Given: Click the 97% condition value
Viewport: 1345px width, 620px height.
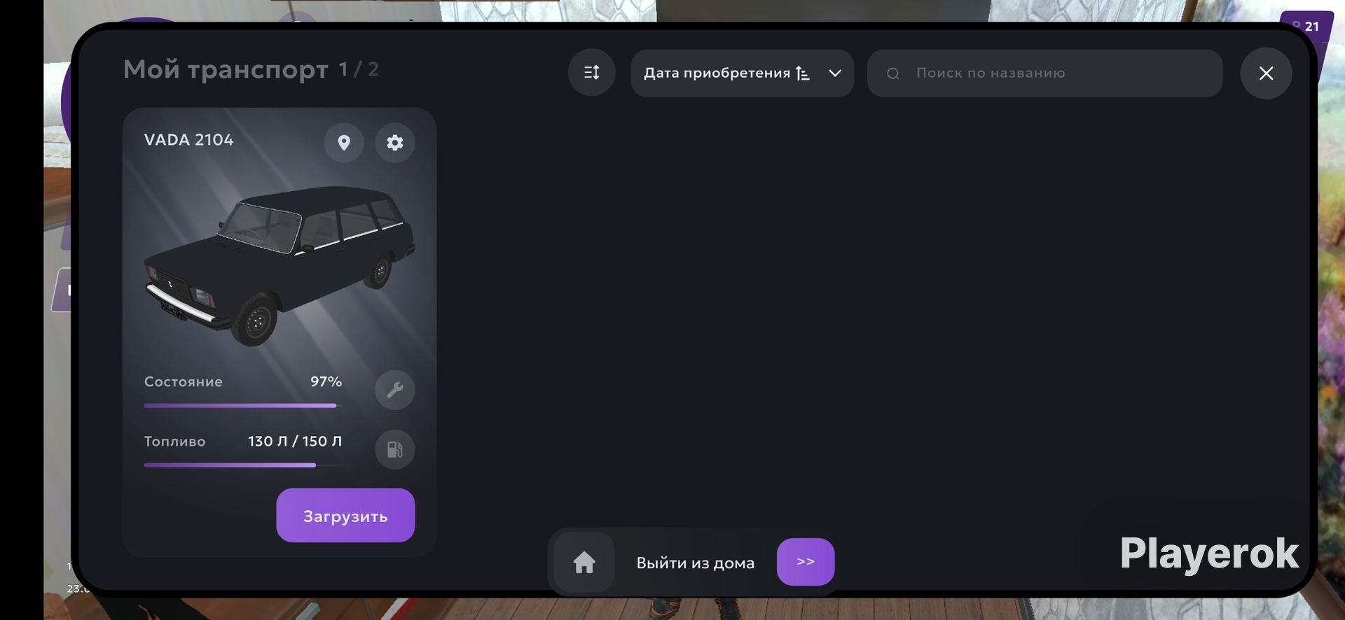Looking at the screenshot, I should [x=326, y=381].
